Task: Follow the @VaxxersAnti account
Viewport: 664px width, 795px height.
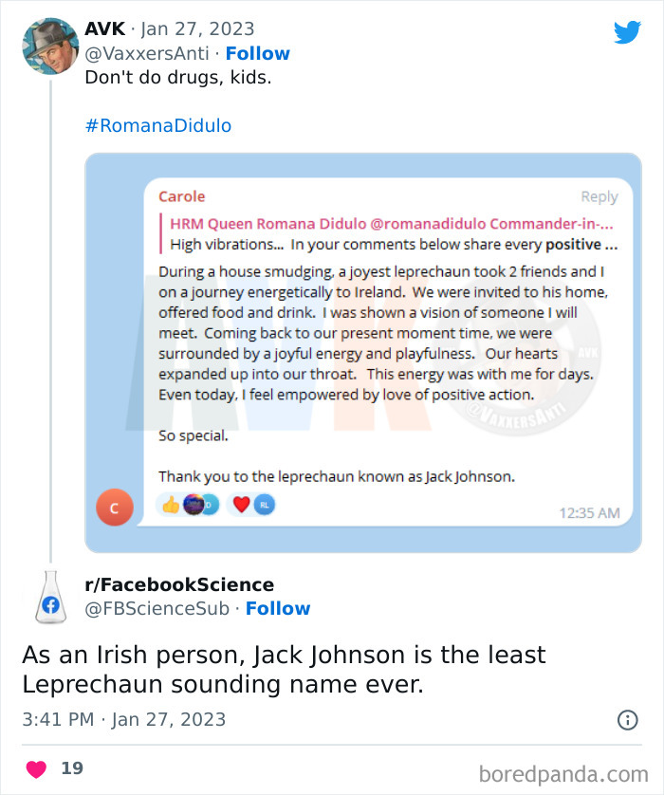Action: pos(258,54)
